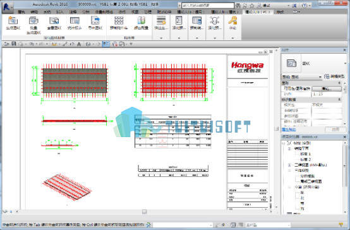Select the Measure tool in quick access toolbar
This screenshot has height=230, width=350.
coord(54,44)
